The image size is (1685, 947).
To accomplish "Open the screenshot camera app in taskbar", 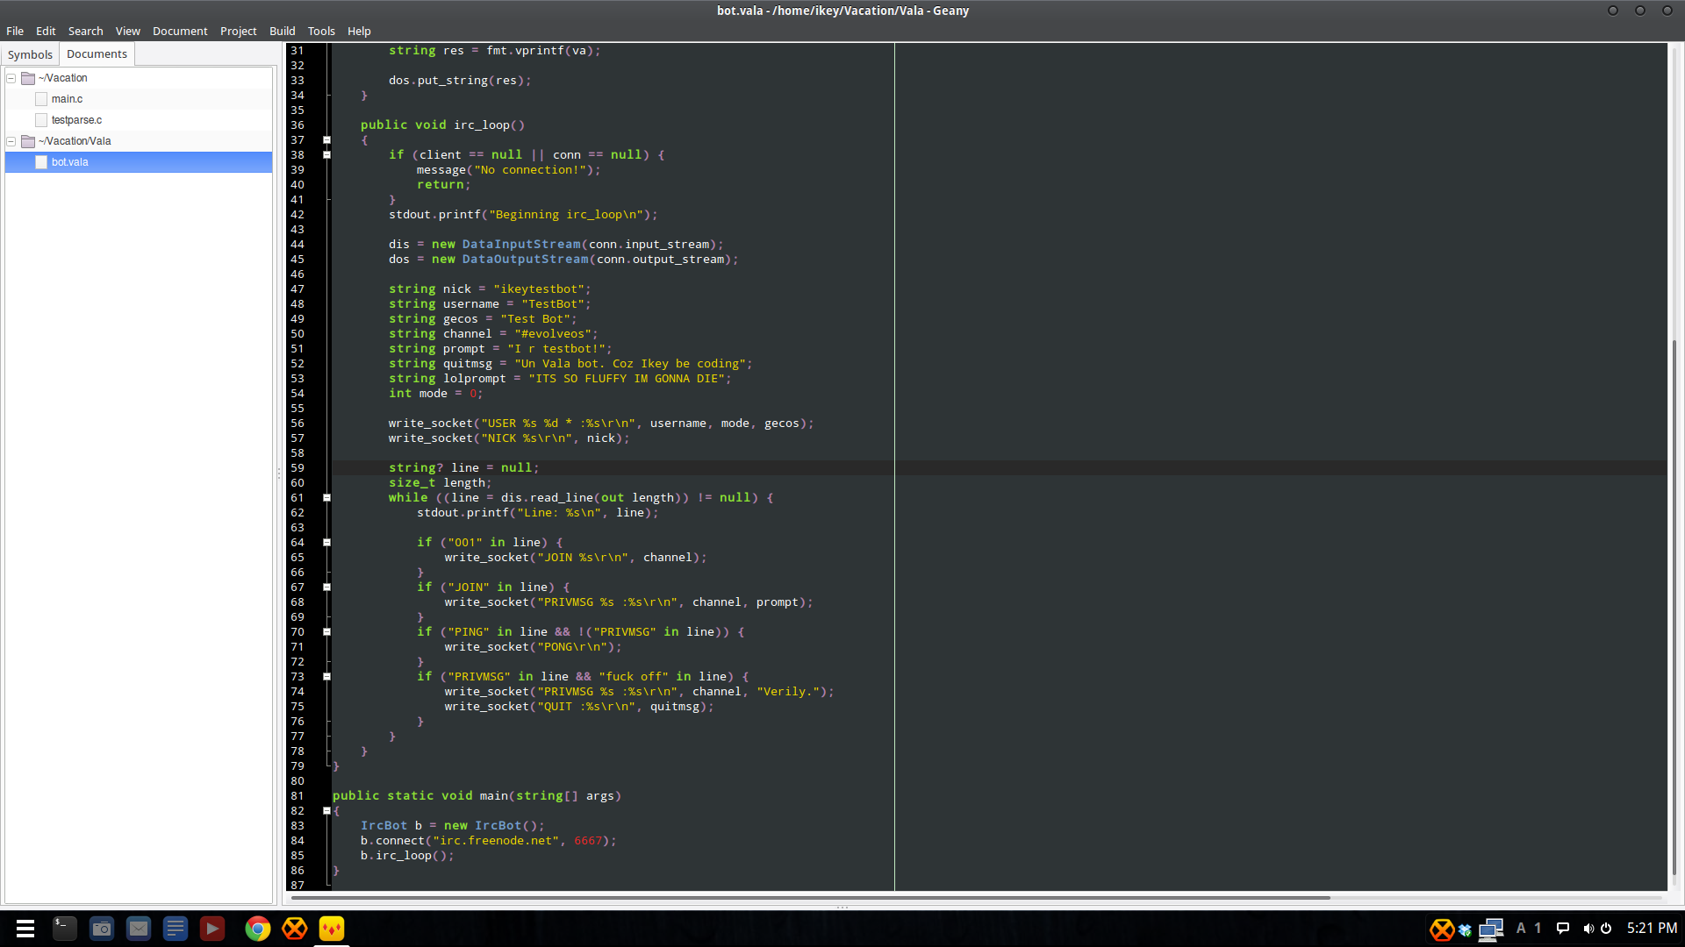I will point(102,929).
